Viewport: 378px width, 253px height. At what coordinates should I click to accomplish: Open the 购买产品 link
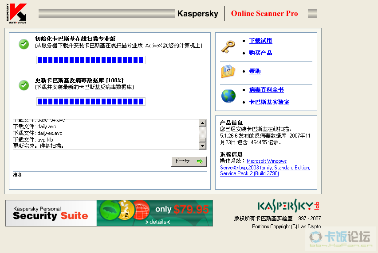pyautogui.click(x=260, y=53)
